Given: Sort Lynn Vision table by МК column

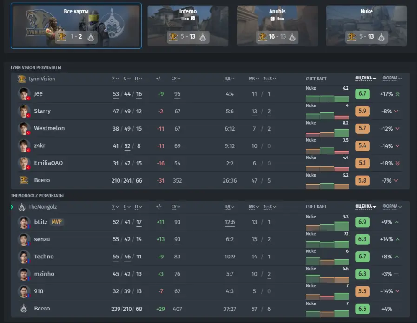Looking at the screenshot, I should 254,79.
